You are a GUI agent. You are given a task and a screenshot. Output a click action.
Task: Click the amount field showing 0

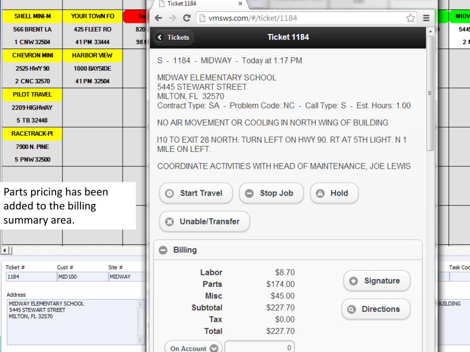[260, 347]
